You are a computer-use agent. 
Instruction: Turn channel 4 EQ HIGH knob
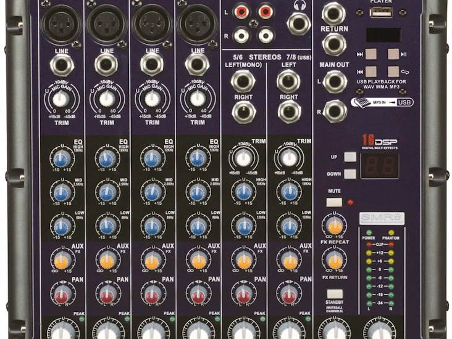198,158
